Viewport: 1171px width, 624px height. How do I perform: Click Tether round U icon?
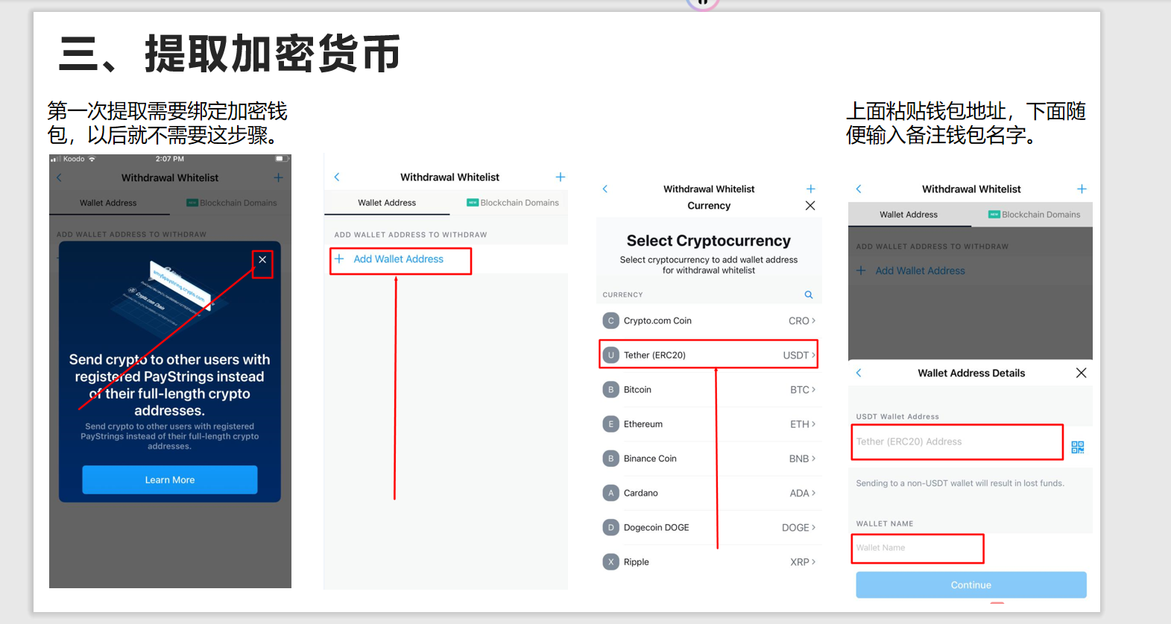click(611, 355)
